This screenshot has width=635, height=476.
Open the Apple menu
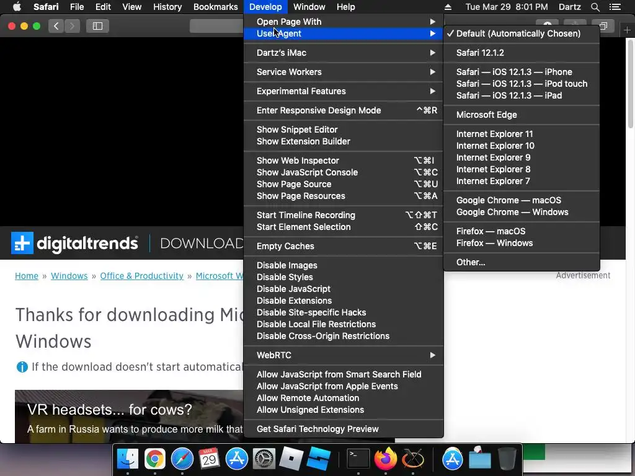[17, 6]
